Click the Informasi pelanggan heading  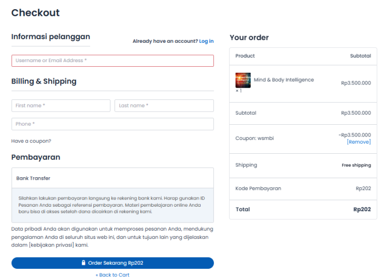50,37
